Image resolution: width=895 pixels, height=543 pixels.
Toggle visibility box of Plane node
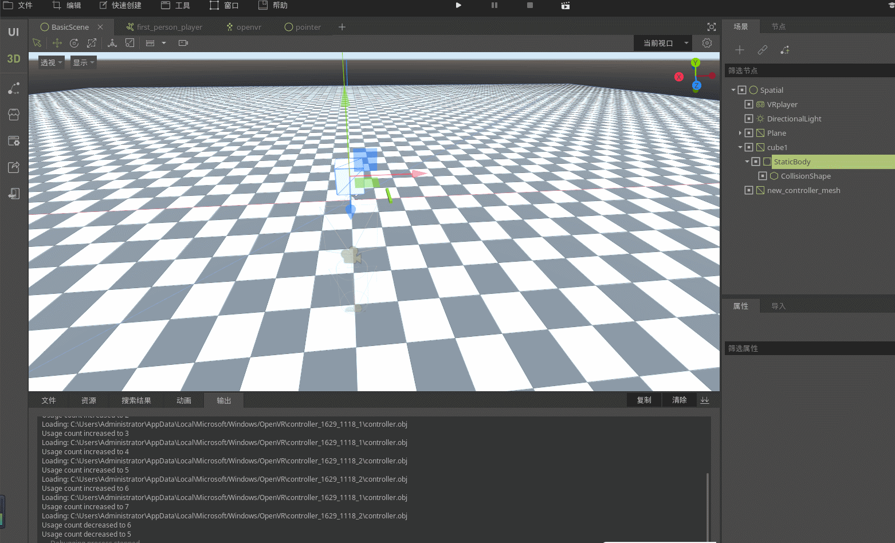click(x=749, y=133)
